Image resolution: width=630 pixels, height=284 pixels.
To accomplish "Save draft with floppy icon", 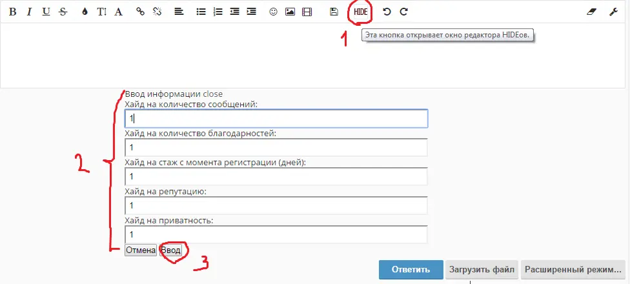I will pos(334,12).
